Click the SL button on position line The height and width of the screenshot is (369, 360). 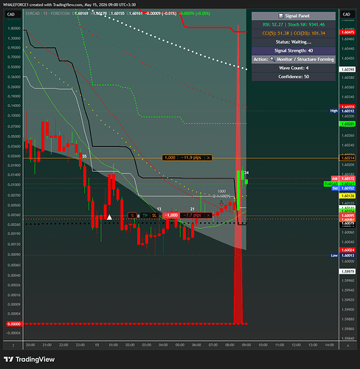pos(154,215)
